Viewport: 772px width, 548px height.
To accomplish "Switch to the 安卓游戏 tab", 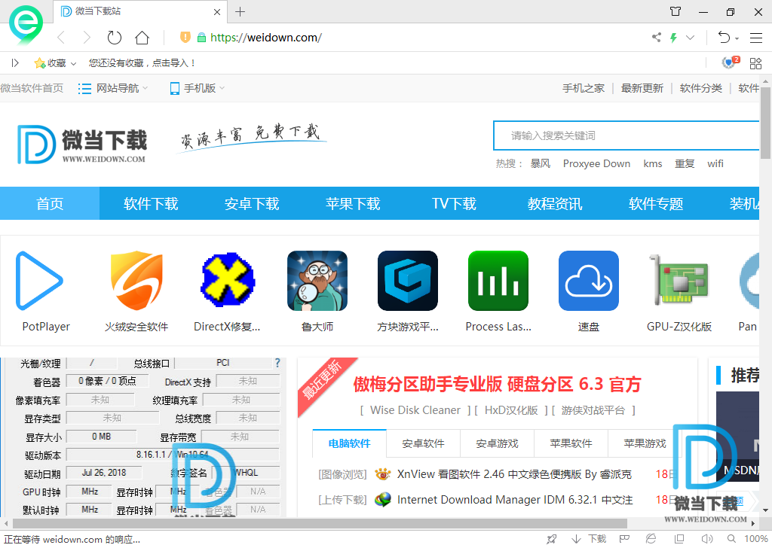I will (498, 443).
